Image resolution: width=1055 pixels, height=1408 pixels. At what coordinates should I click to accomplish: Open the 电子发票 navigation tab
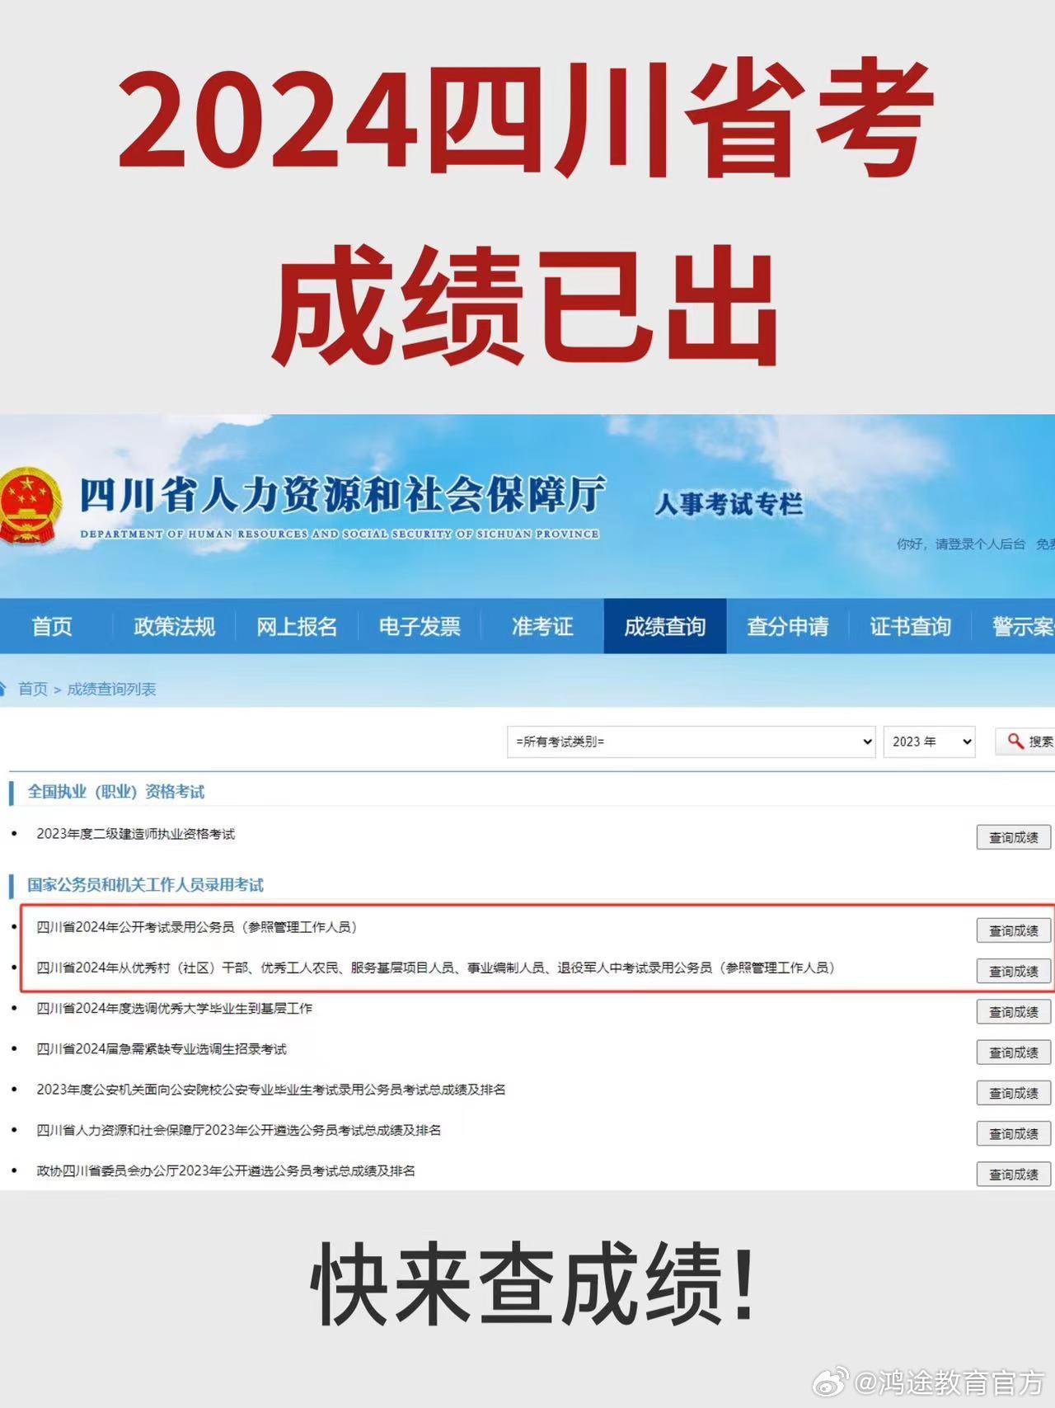[x=420, y=626]
